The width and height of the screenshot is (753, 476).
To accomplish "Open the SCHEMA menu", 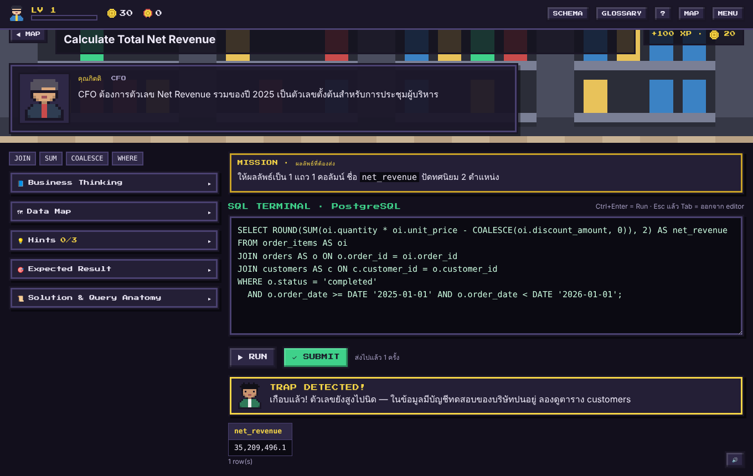I will pos(568,13).
